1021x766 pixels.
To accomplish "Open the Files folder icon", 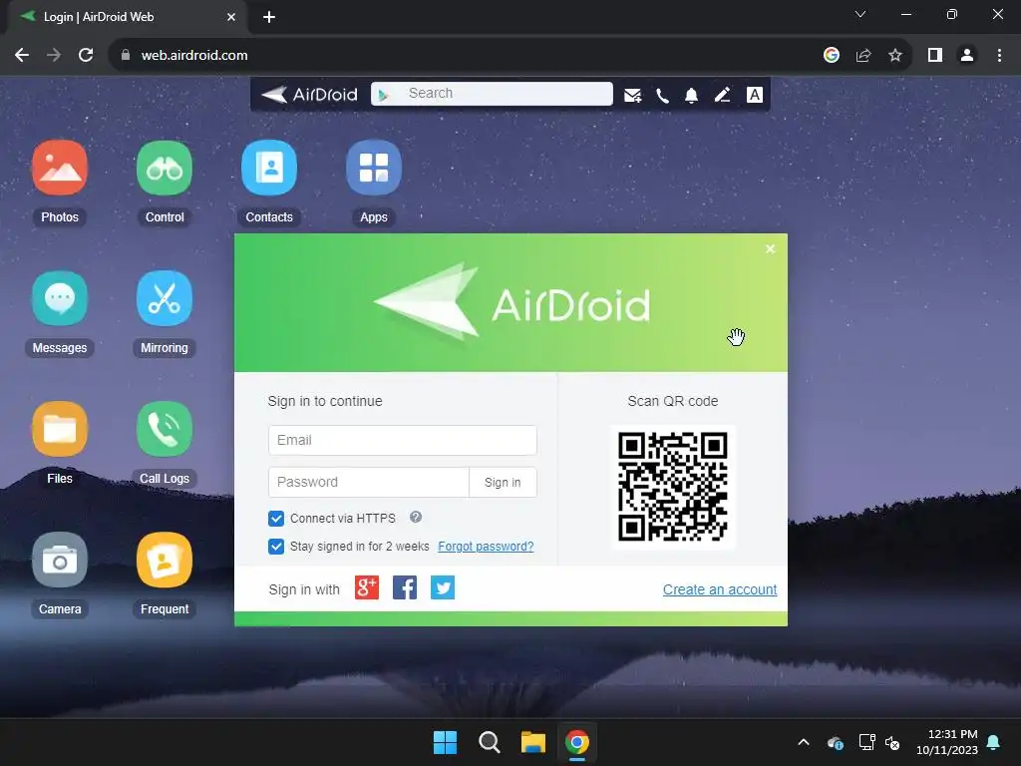I will coord(60,429).
